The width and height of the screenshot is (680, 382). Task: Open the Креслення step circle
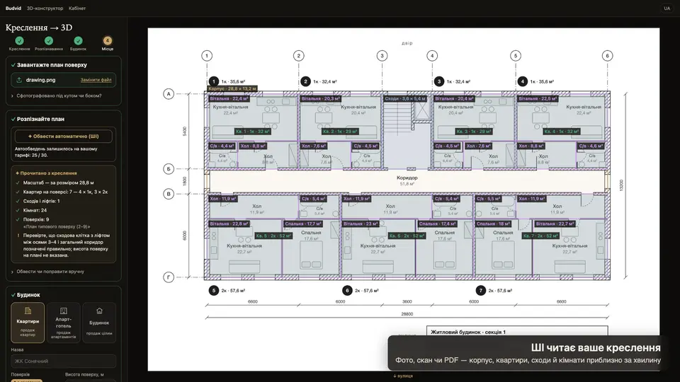point(19,41)
